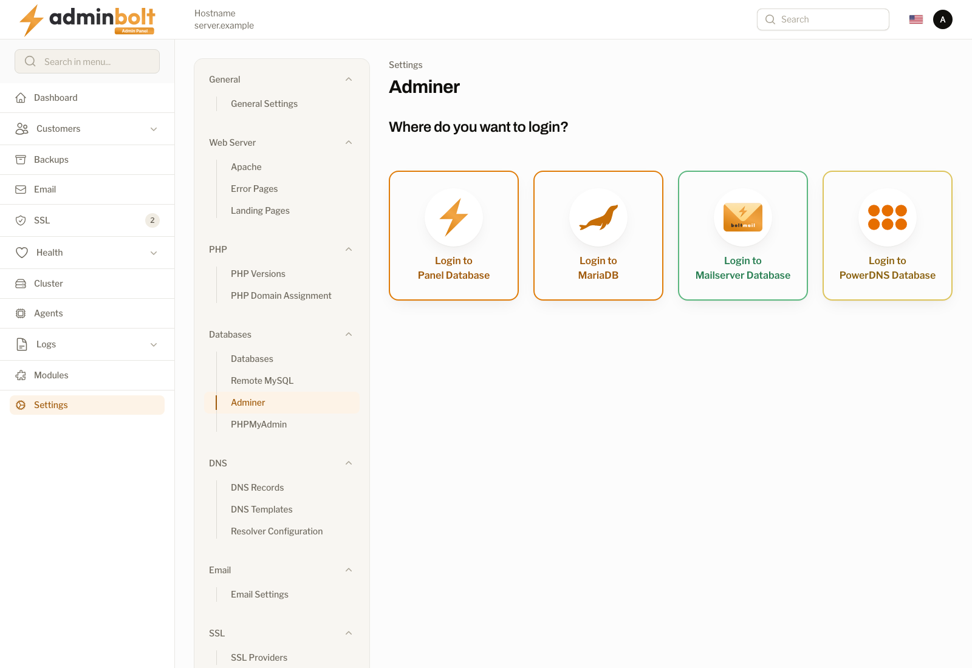Viewport: 972px width, 668px height.
Task: Click the SSL badge showing 2
Action: (x=152, y=220)
